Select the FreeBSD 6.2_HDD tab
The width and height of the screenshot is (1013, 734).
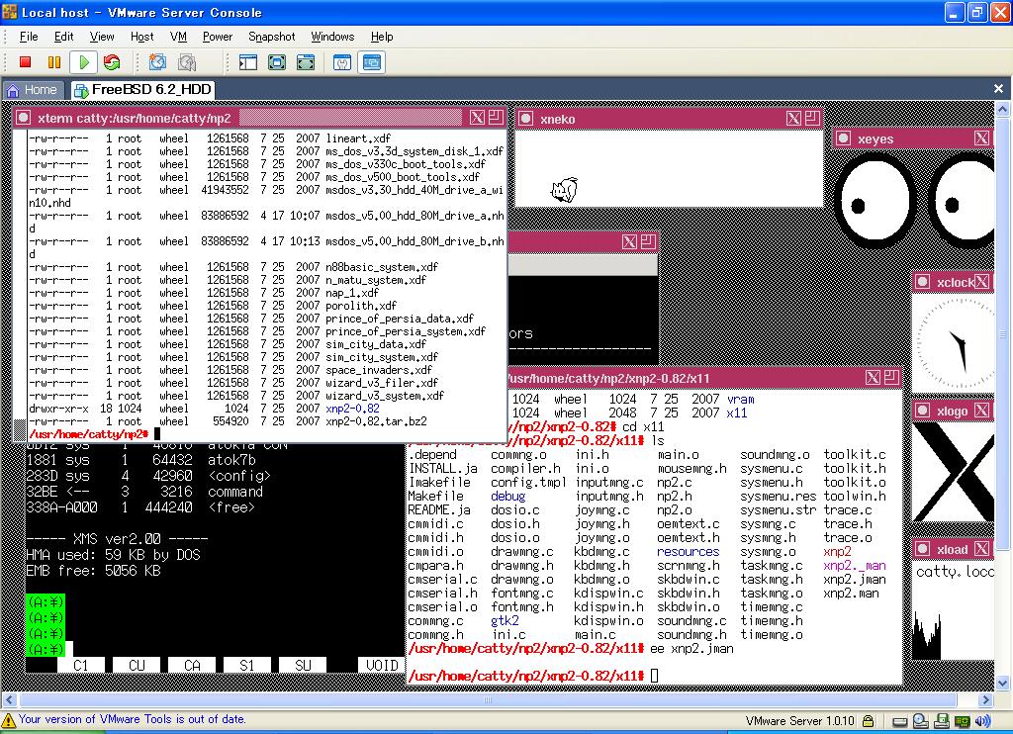click(x=142, y=90)
